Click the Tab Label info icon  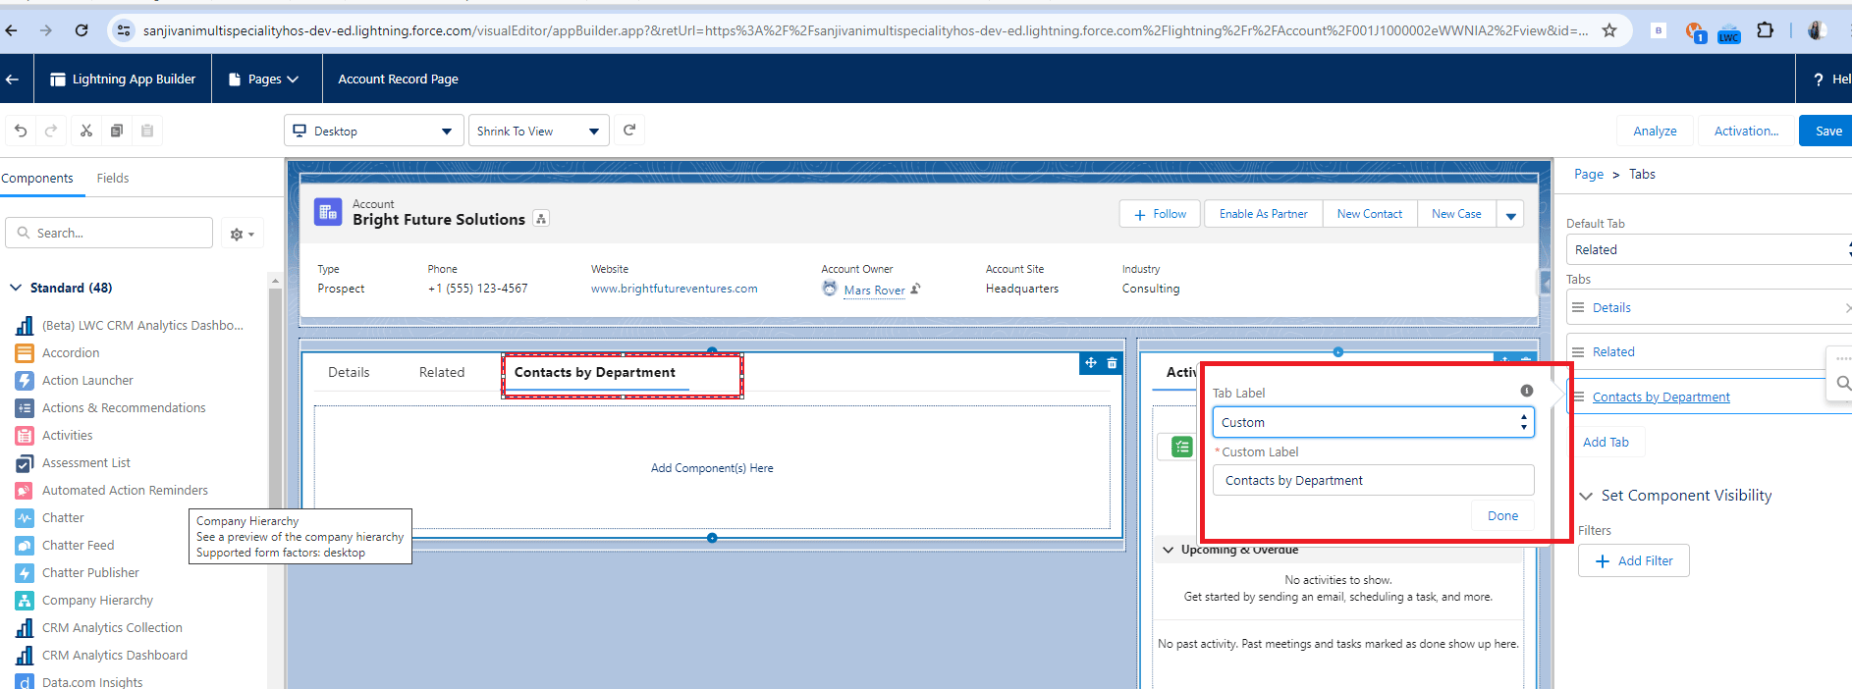coord(1526,391)
